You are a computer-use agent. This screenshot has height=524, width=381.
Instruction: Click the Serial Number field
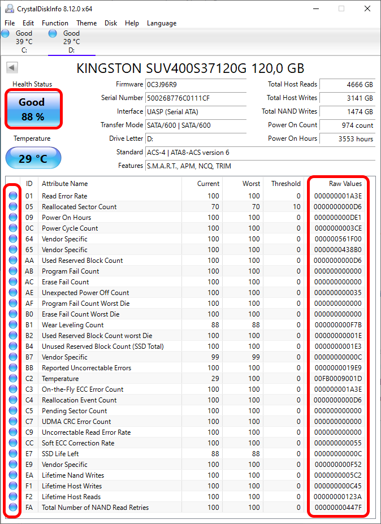(x=196, y=98)
